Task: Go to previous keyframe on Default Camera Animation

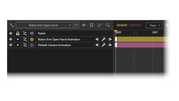Action: pos(97,45)
